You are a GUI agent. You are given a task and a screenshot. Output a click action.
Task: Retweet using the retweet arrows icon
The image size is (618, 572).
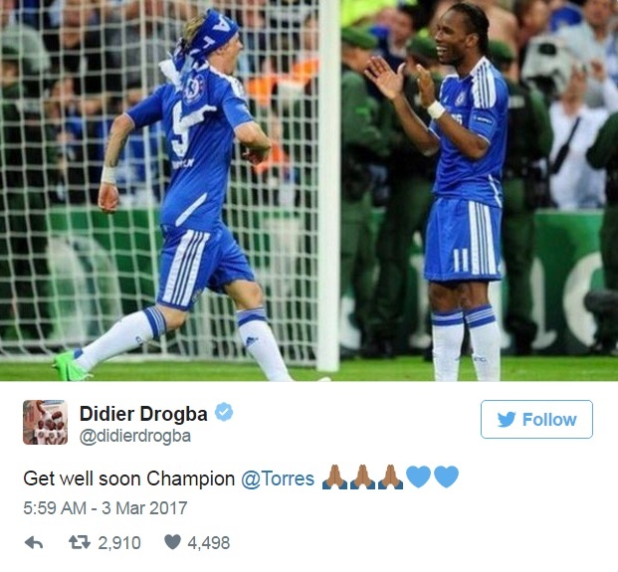point(80,542)
